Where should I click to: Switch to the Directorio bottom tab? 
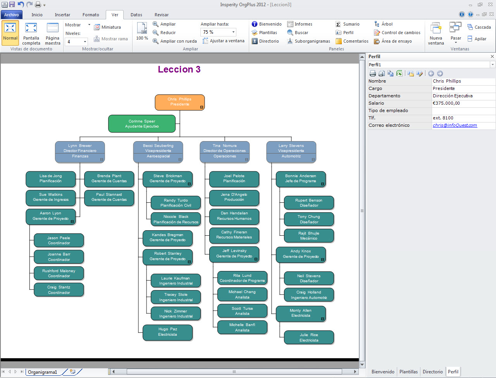[x=432, y=372]
